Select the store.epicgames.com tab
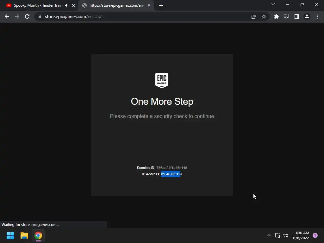This screenshot has width=324, height=243. pos(116,5)
